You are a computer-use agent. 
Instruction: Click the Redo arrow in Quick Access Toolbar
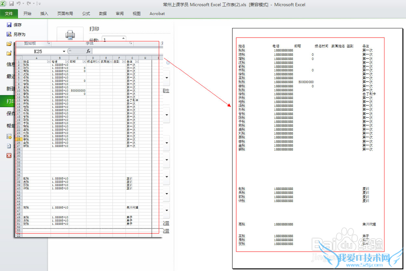(28, 4)
